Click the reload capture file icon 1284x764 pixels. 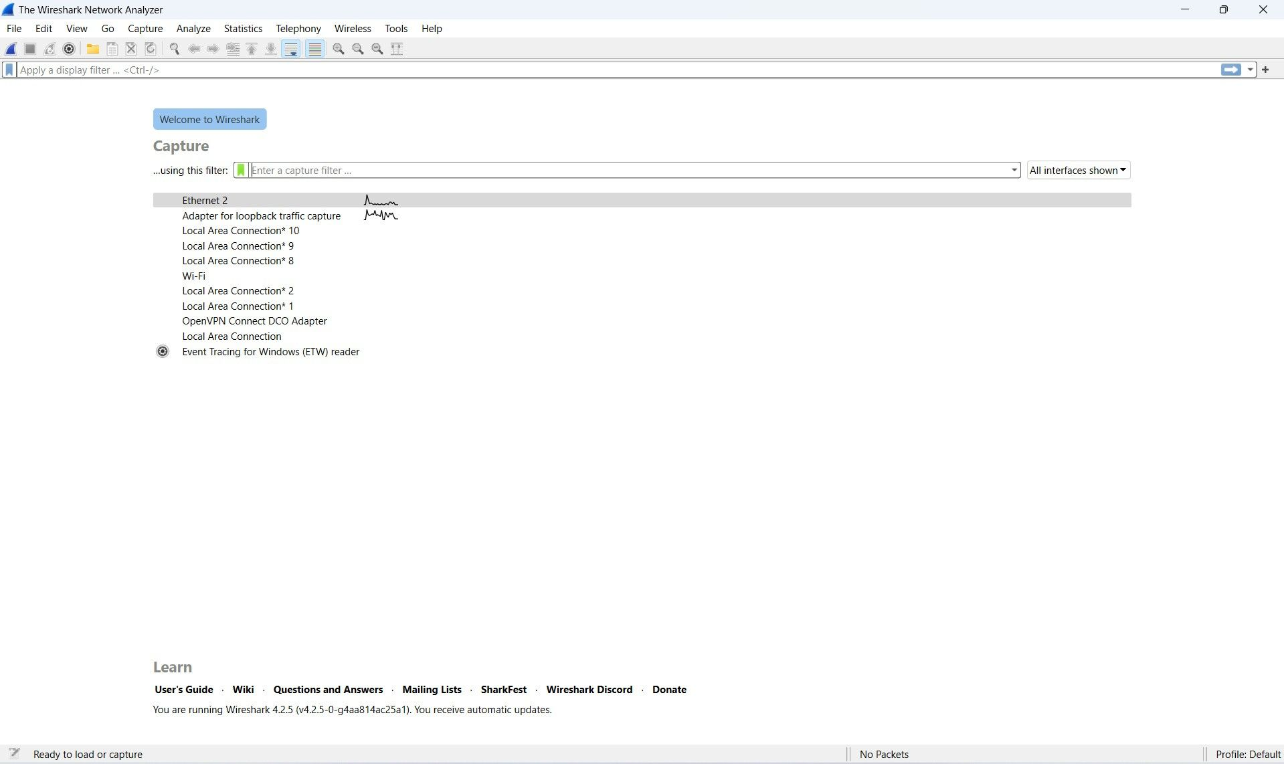click(151, 49)
